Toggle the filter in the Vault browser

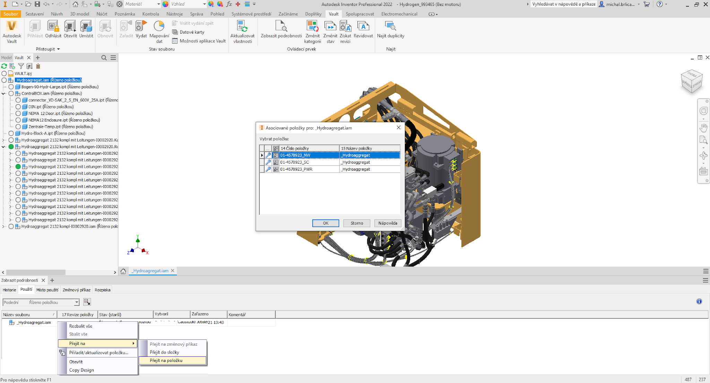click(x=21, y=66)
